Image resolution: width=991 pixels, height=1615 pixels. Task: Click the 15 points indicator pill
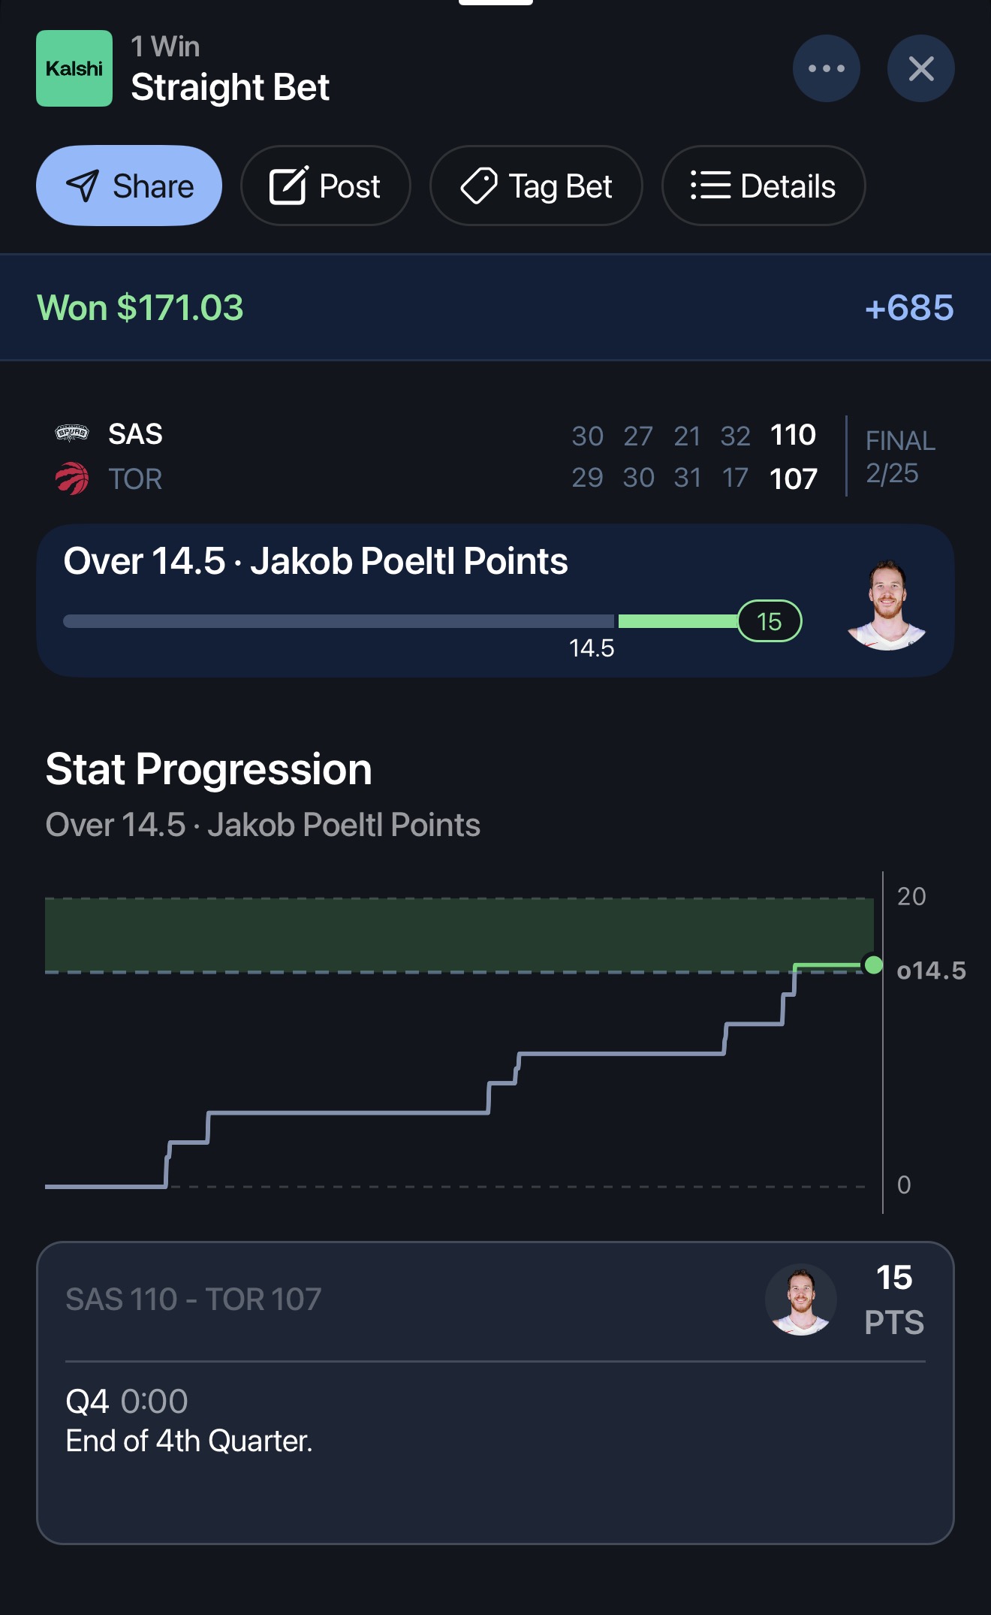click(770, 621)
